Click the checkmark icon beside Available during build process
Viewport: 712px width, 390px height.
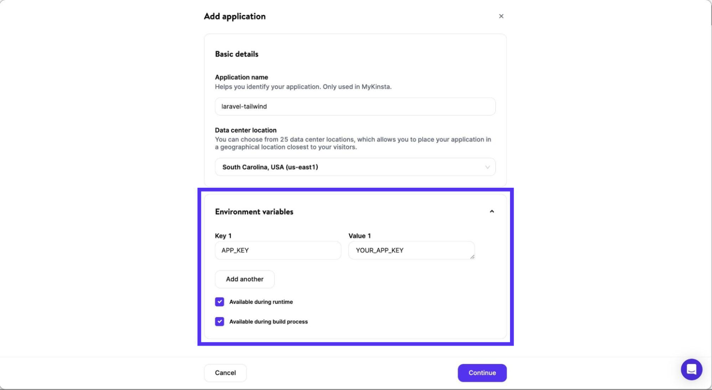[x=219, y=321]
